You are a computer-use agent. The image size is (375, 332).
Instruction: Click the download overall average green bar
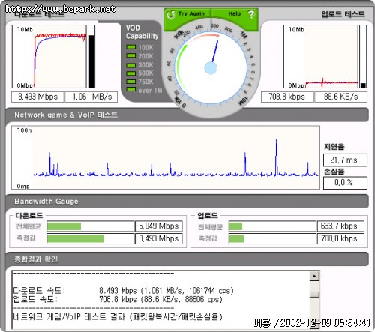point(64,226)
